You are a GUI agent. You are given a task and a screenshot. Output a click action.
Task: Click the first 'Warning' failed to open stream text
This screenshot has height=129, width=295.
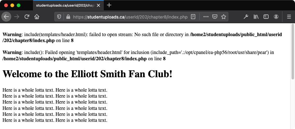point(142,38)
